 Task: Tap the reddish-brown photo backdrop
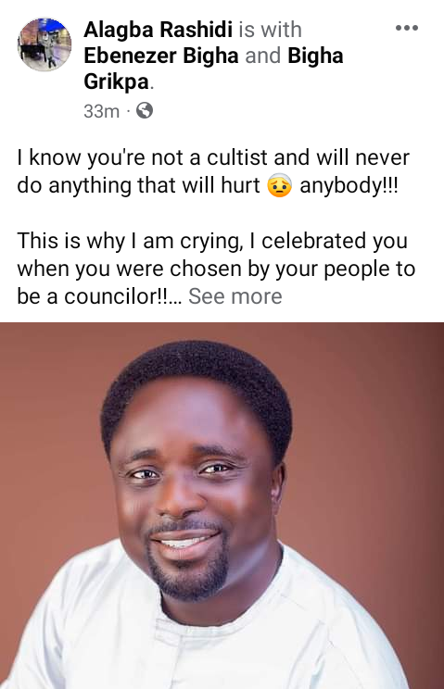pyautogui.click(x=374, y=439)
